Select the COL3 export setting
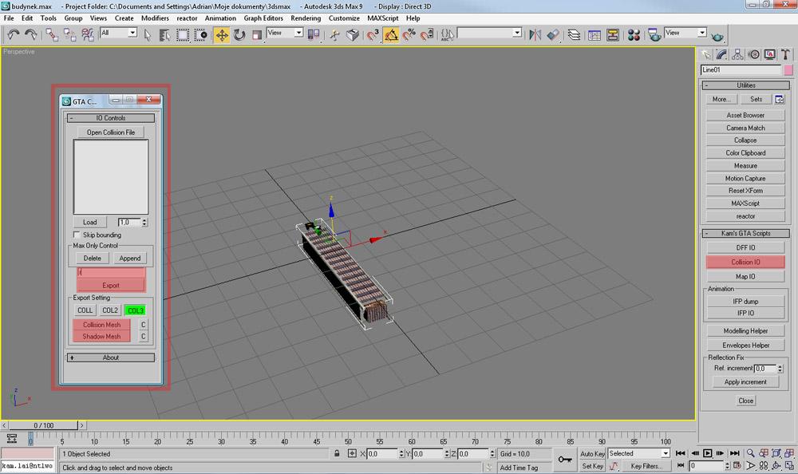798x474 pixels. pos(135,310)
